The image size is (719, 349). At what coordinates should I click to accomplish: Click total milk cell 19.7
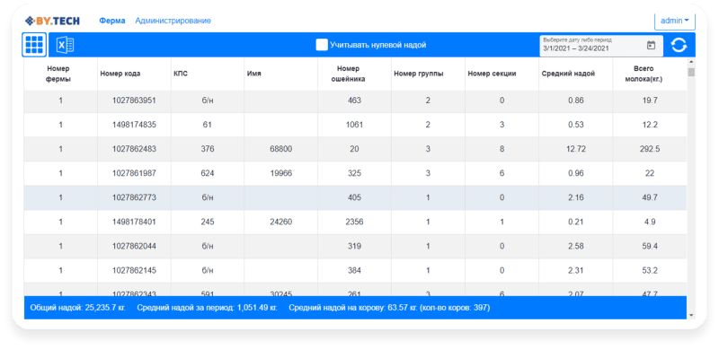pyautogui.click(x=650, y=100)
